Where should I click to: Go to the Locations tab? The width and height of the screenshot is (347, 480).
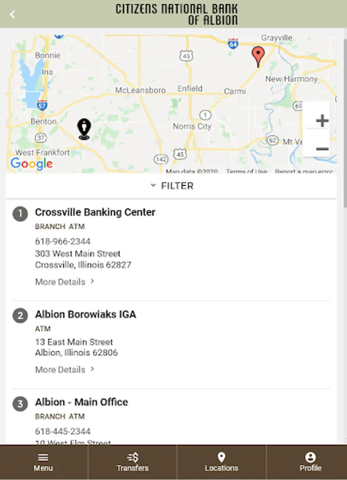tap(222, 462)
